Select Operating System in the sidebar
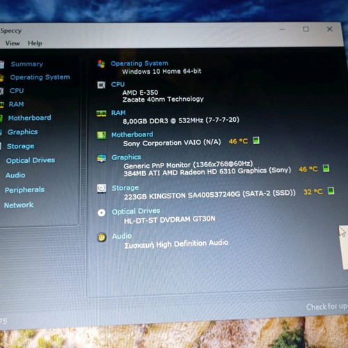The height and width of the screenshot is (348, 348). point(40,77)
